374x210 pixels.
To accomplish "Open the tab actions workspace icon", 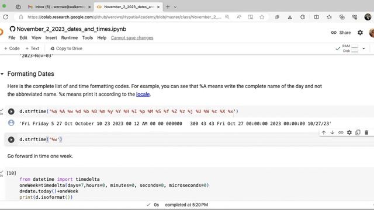I will click(x=18, y=7).
